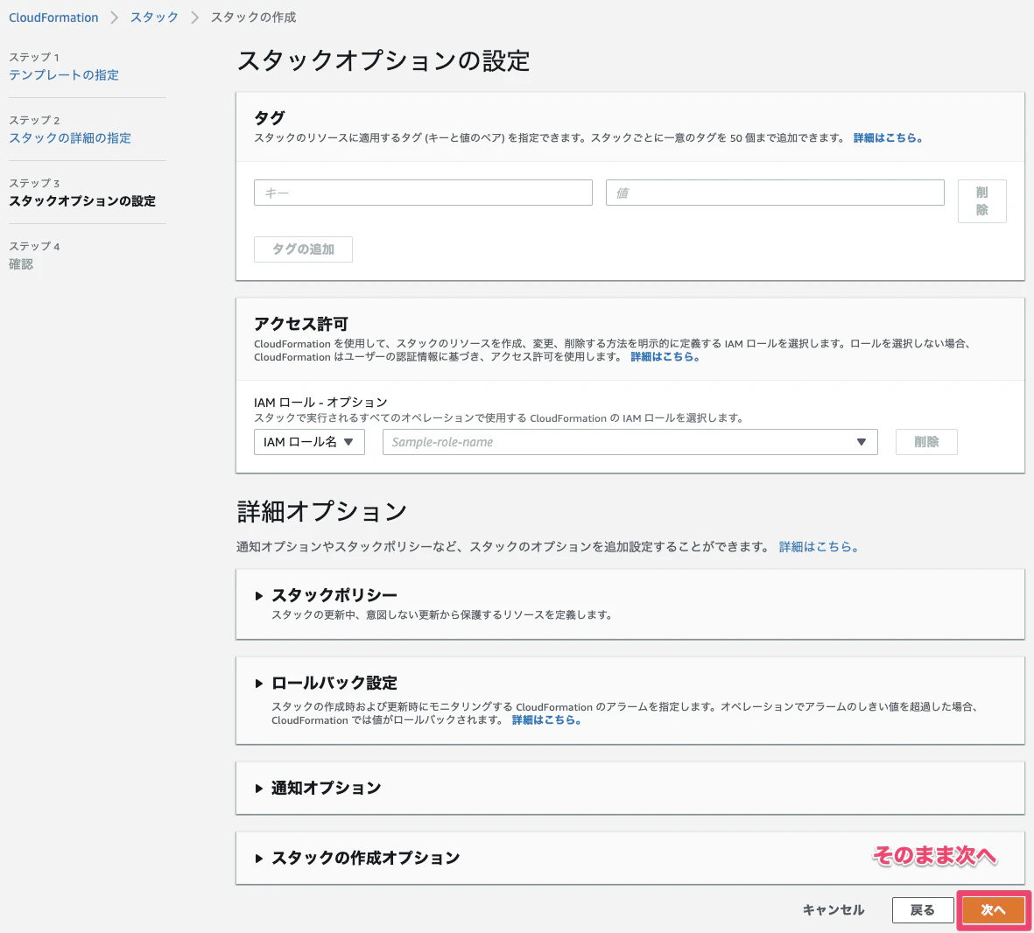Go to step 1 テンプレートの指定
Image resolution: width=1034 pixels, height=933 pixels.
pos(64,75)
